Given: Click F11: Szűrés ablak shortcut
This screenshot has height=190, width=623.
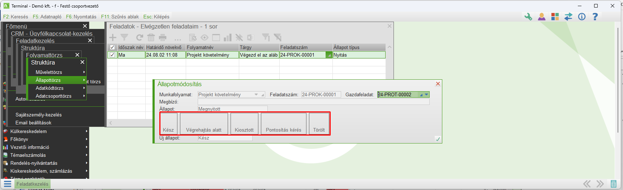Looking at the screenshot, I should (120, 17).
